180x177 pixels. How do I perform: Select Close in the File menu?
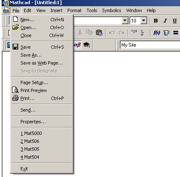42,35
